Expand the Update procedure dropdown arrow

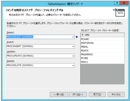pos(73,56)
